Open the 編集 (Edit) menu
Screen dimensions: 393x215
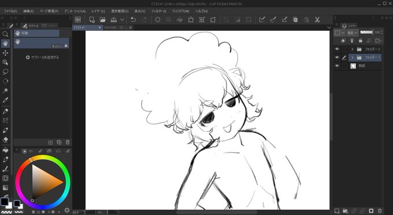coord(28,12)
